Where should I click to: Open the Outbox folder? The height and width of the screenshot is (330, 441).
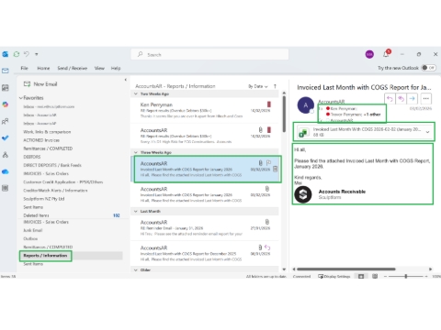[30, 238]
